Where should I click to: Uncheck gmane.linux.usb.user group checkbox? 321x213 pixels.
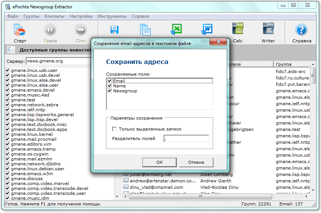7,70
